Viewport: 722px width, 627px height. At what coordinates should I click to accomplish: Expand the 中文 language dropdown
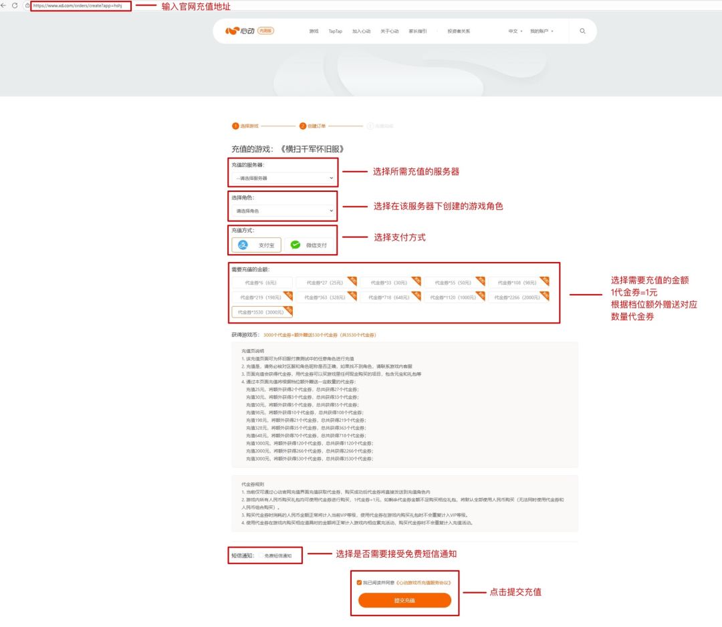[x=515, y=31]
